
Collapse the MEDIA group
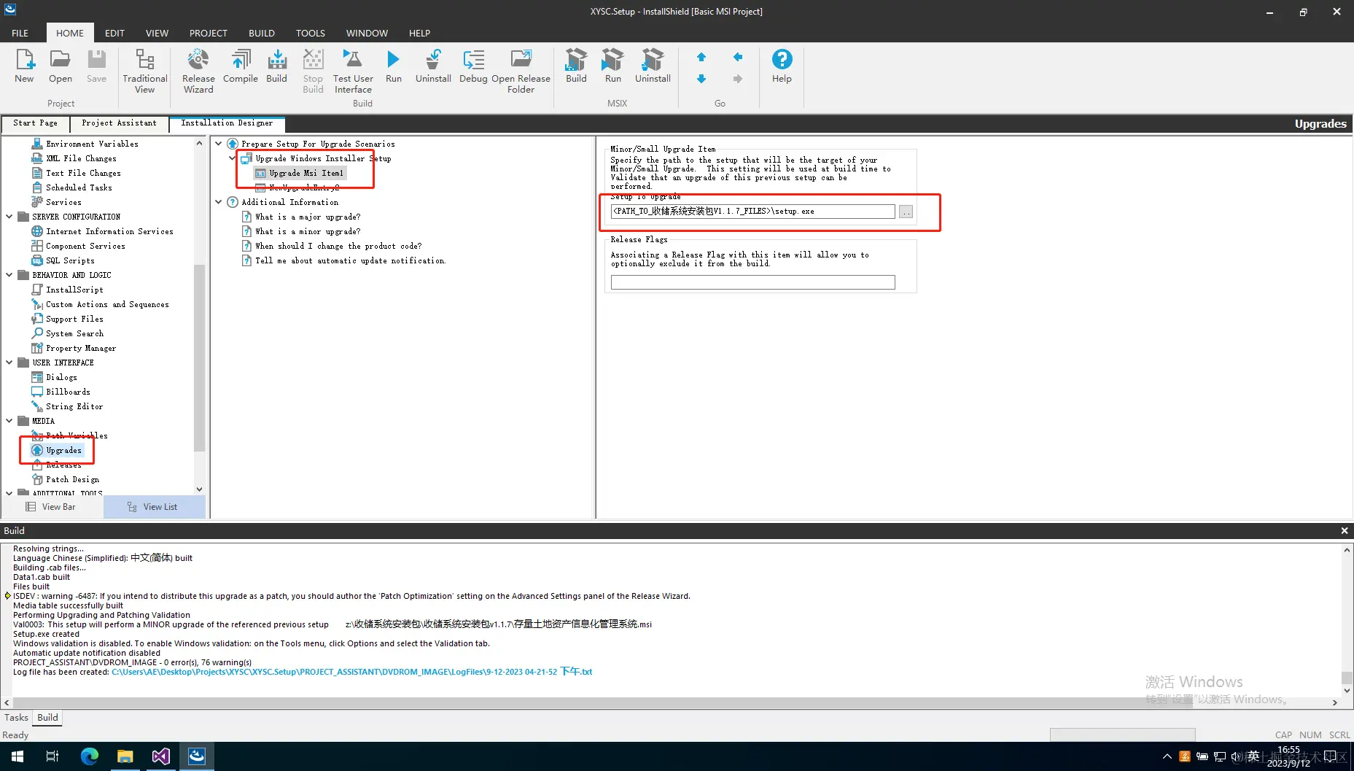click(9, 421)
